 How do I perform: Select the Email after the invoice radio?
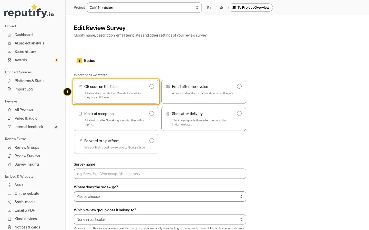tap(239, 86)
